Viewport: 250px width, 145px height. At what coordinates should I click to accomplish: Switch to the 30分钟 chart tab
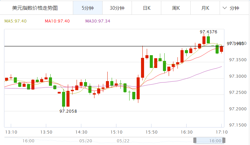(x=117, y=8)
